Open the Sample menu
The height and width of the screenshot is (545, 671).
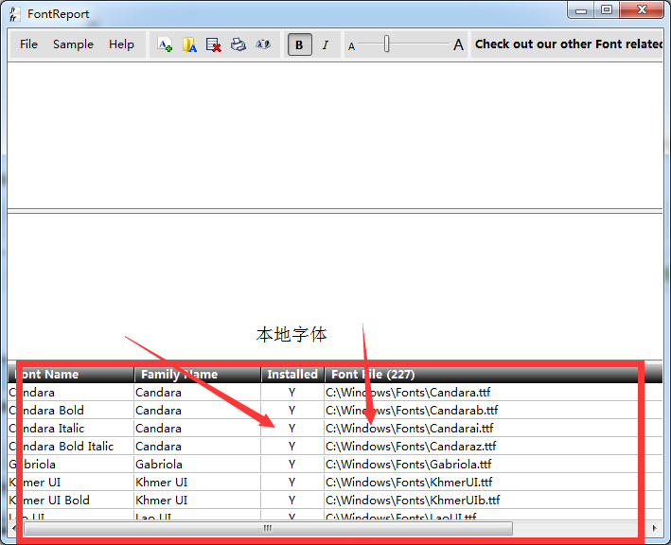click(73, 44)
